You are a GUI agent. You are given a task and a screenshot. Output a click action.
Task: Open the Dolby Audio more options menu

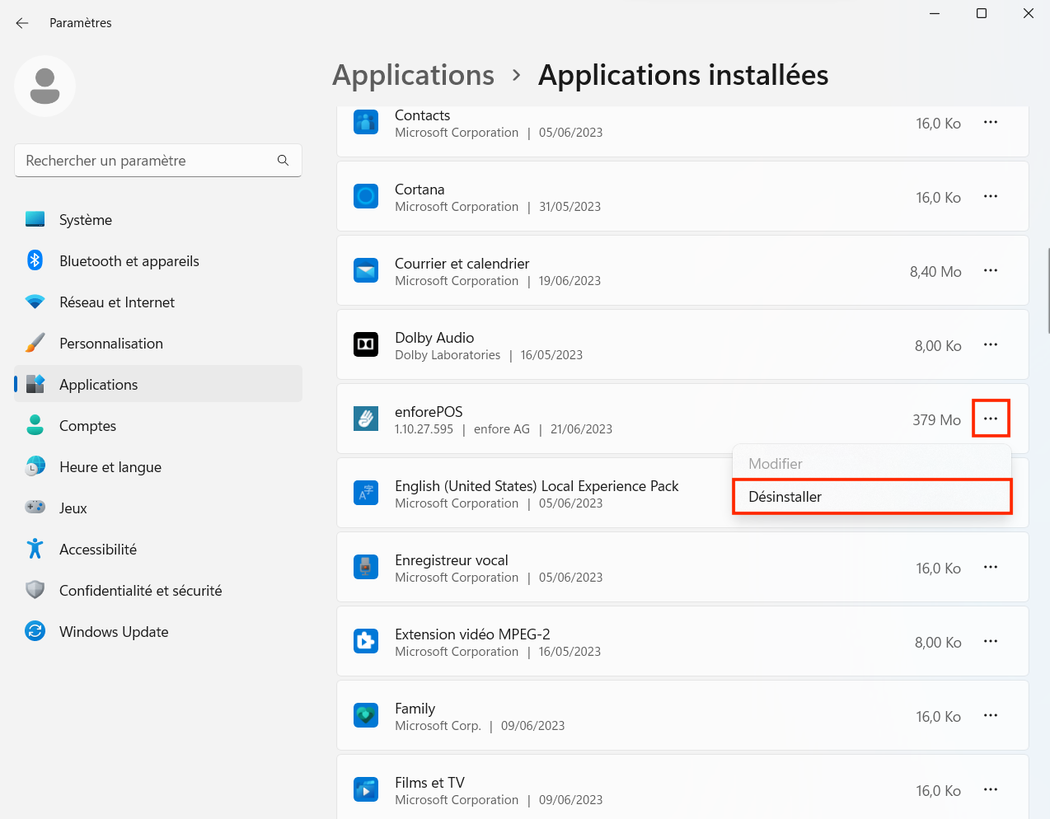991,344
